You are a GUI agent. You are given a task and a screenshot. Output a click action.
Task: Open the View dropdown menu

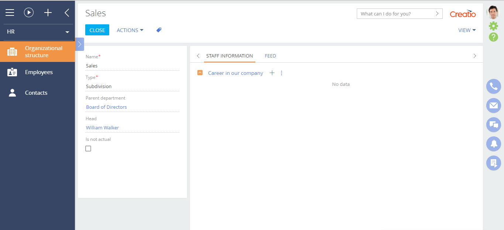[467, 30]
